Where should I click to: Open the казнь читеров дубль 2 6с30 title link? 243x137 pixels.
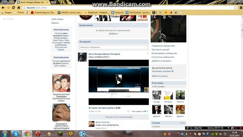pos(106,108)
